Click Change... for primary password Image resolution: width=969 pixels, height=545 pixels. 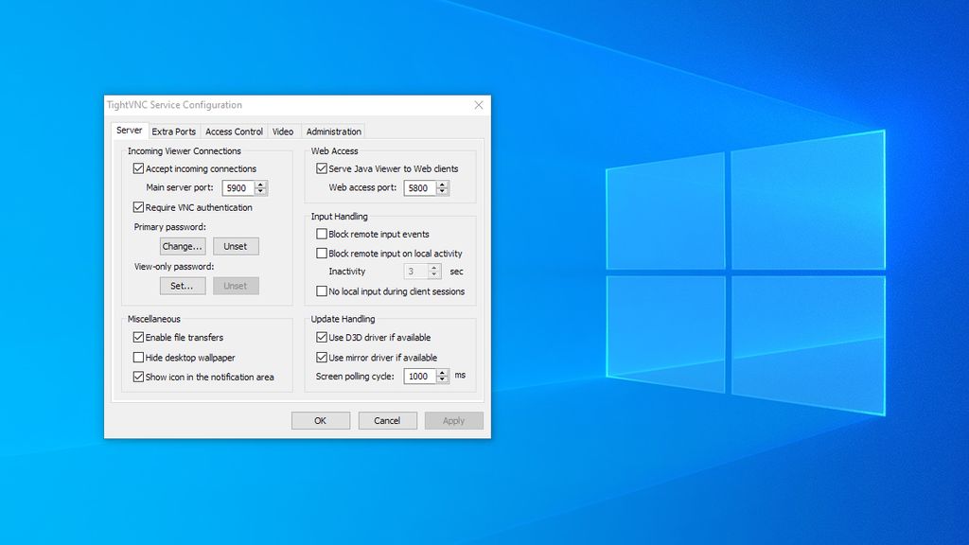183,246
